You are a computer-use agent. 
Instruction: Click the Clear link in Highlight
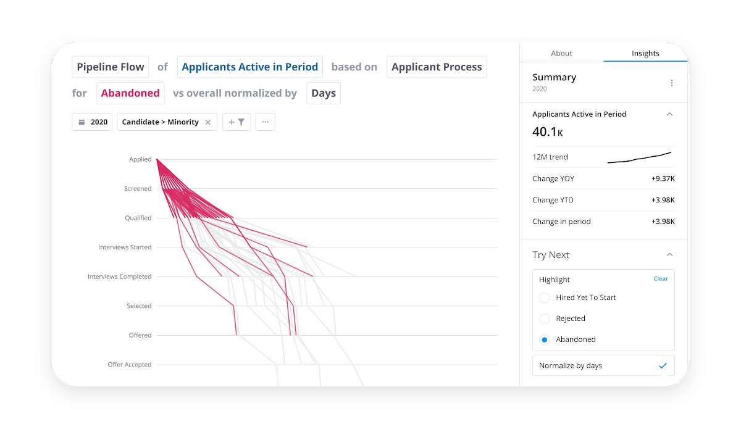(x=661, y=279)
